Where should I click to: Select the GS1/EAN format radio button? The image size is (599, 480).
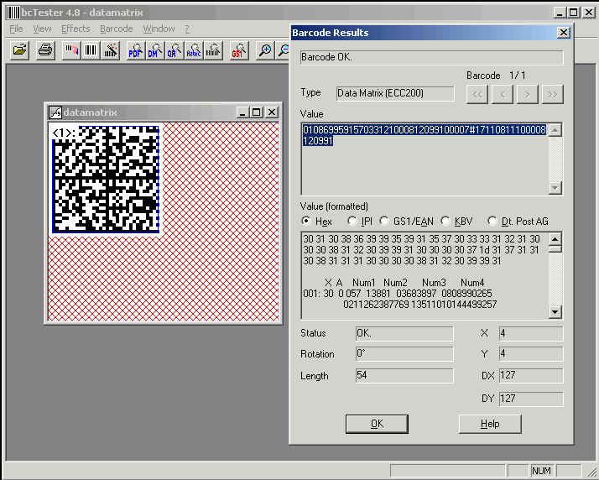384,221
